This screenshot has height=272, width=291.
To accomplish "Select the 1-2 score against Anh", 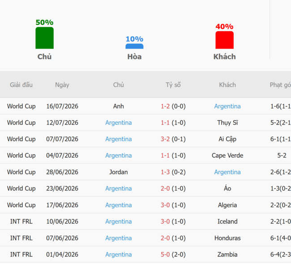I will [165, 106].
